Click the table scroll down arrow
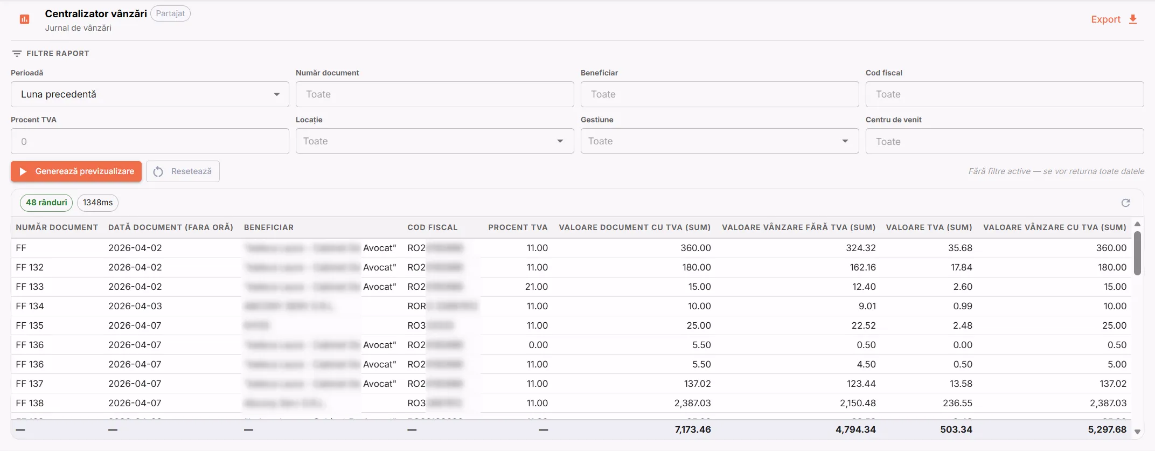Screen dimensions: 1155x451 (1137, 432)
